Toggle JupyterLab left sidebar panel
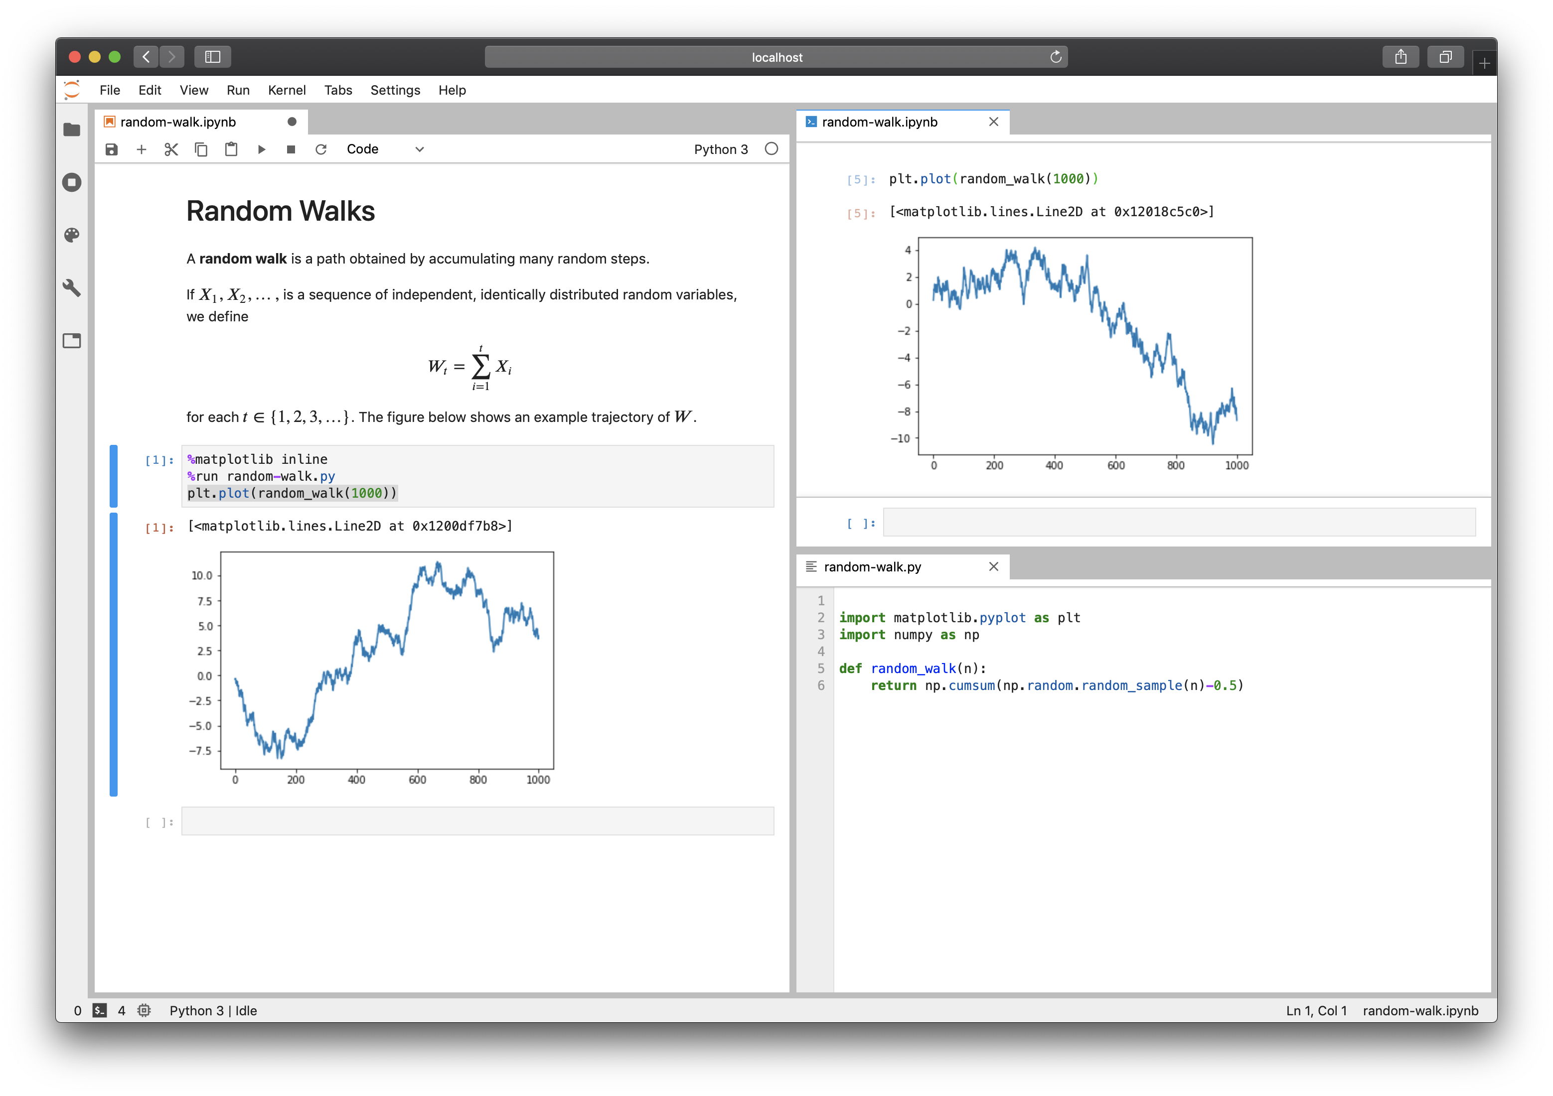This screenshot has height=1096, width=1553. 71,128
